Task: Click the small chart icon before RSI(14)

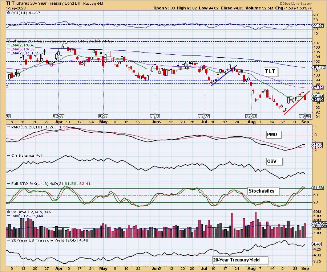Action: 8,13
